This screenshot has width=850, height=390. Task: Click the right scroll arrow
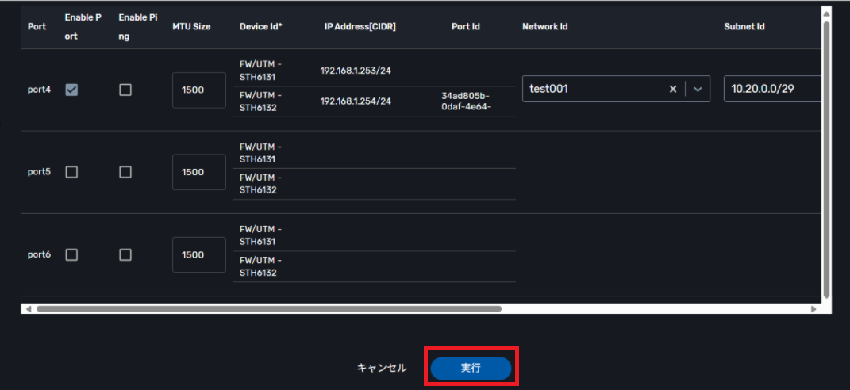coord(813,308)
